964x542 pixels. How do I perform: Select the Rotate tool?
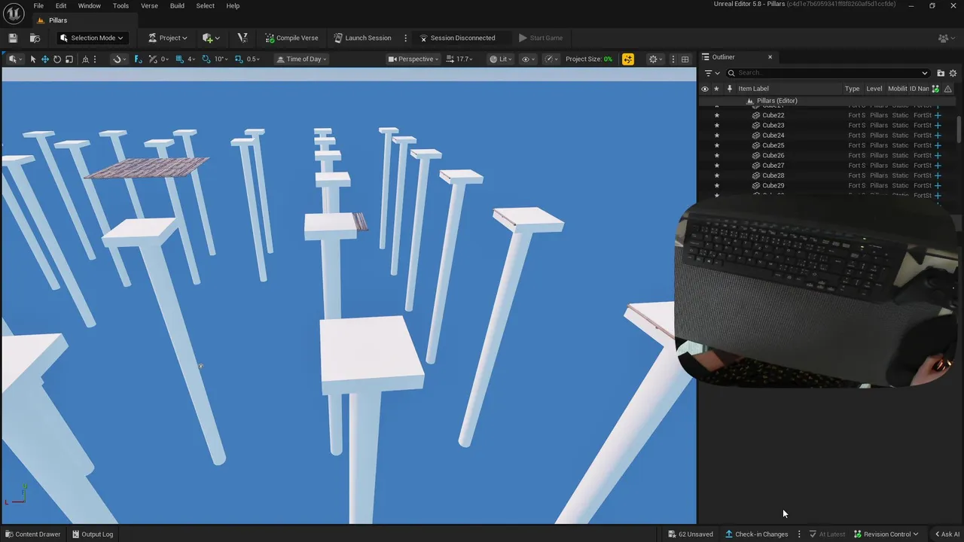click(x=57, y=59)
